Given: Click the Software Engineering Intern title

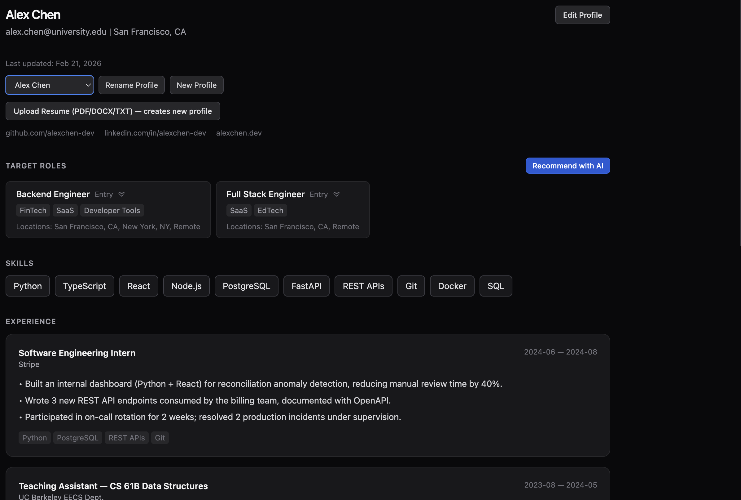Looking at the screenshot, I should pyautogui.click(x=77, y=353).
